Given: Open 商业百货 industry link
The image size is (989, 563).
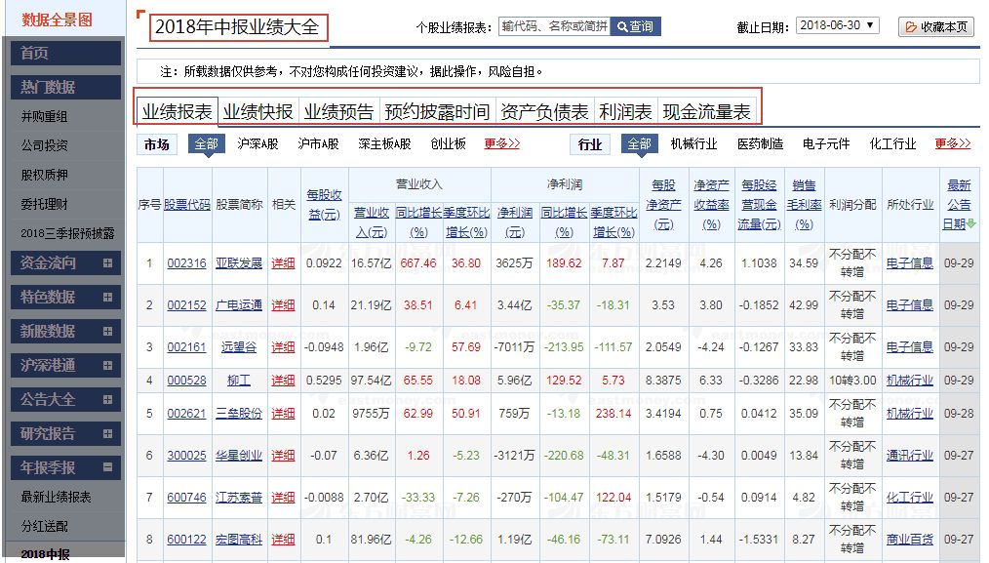Looking at the screenshot, I should pos(910,540).
